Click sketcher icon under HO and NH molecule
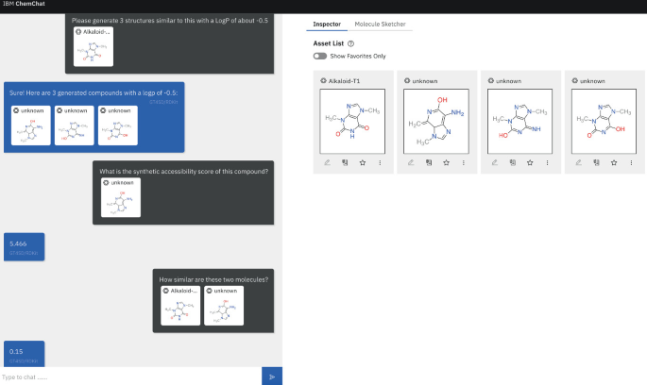Viewport: 647px width, 385px height. 513,162
